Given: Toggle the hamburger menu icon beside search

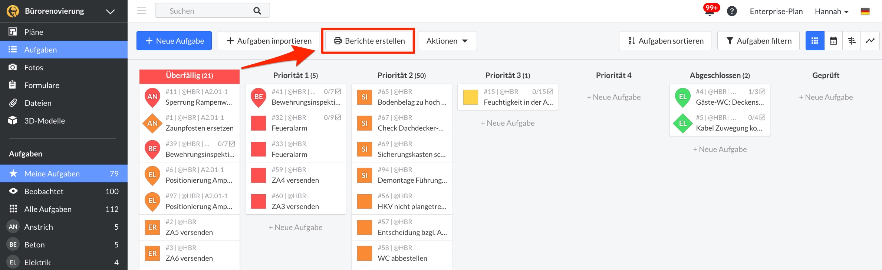Looking at the screenshot, I should coord(141,11).
